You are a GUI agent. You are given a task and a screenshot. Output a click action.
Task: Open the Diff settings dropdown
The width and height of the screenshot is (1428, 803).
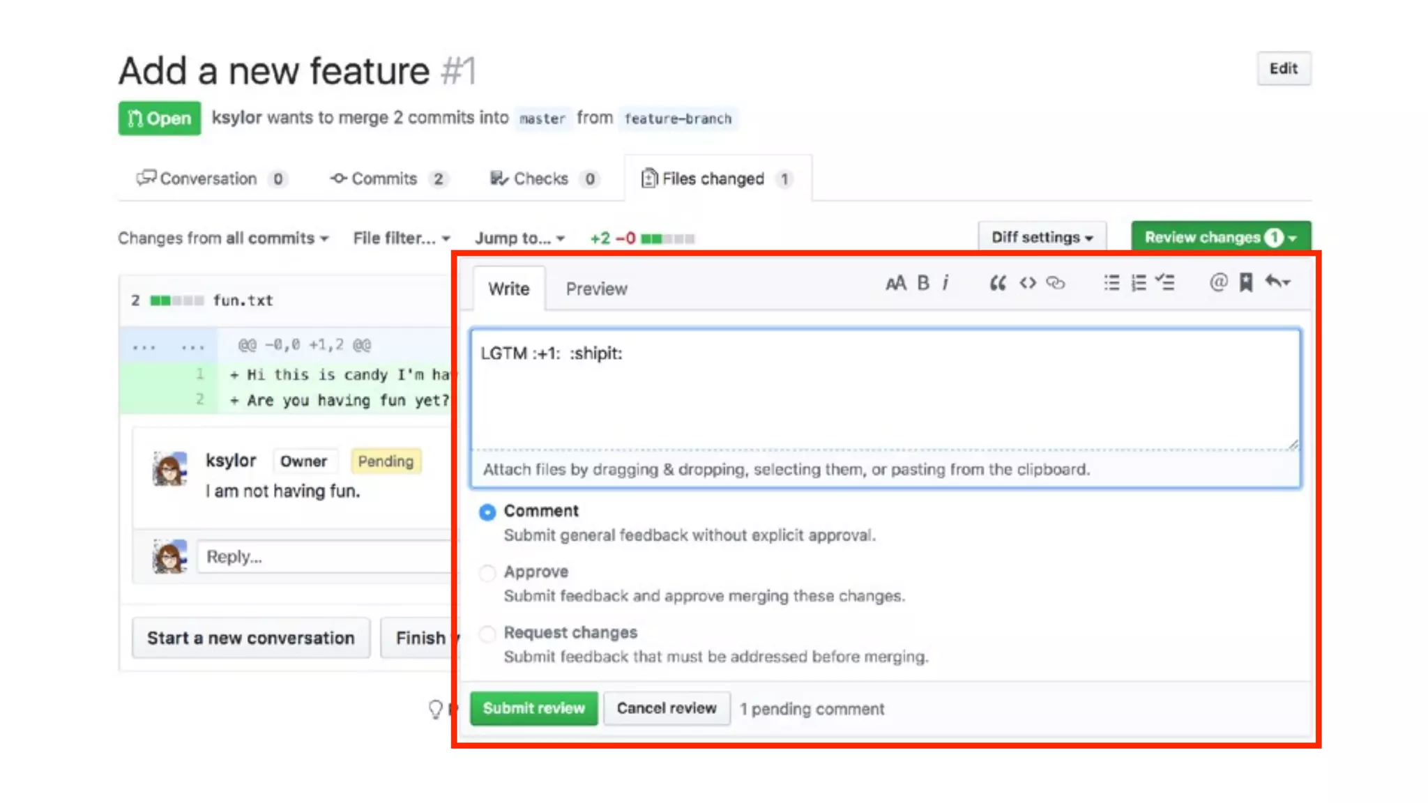coord(1042,238)
